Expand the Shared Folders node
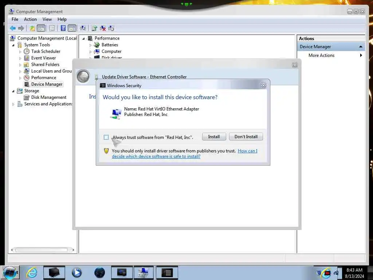 pyautogui.click(x=20, y=65)
